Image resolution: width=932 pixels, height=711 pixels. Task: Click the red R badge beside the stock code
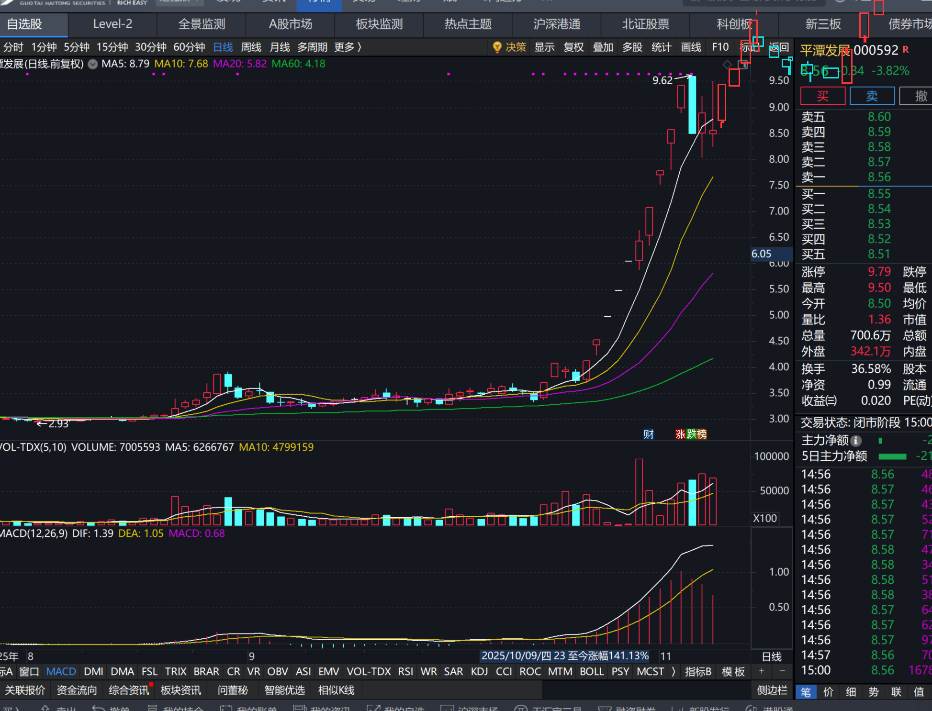[905, 49]
